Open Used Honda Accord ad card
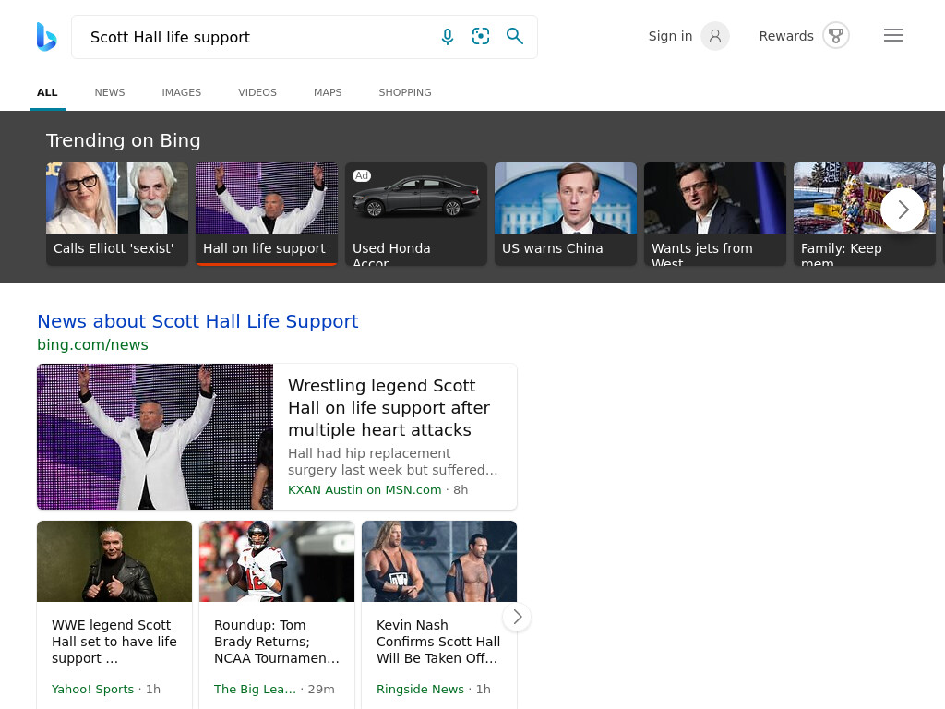 coord(416,213)
